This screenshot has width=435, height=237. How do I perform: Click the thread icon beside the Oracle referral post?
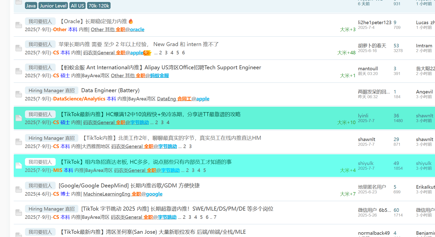click(19, 25)
